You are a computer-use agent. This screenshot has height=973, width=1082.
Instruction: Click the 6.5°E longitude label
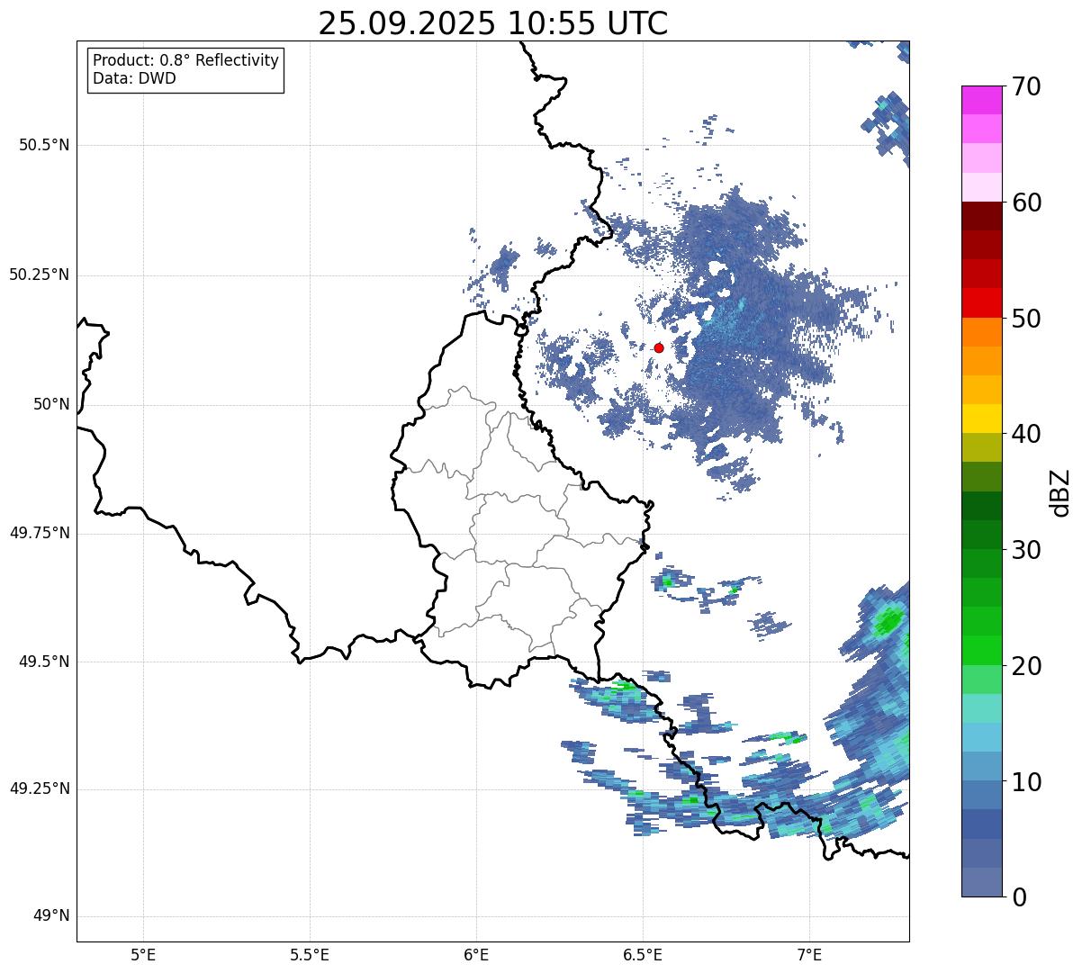[x=643, y=954]
